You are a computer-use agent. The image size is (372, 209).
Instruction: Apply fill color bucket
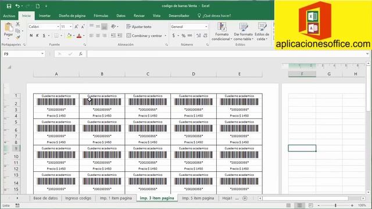(69, 35)
